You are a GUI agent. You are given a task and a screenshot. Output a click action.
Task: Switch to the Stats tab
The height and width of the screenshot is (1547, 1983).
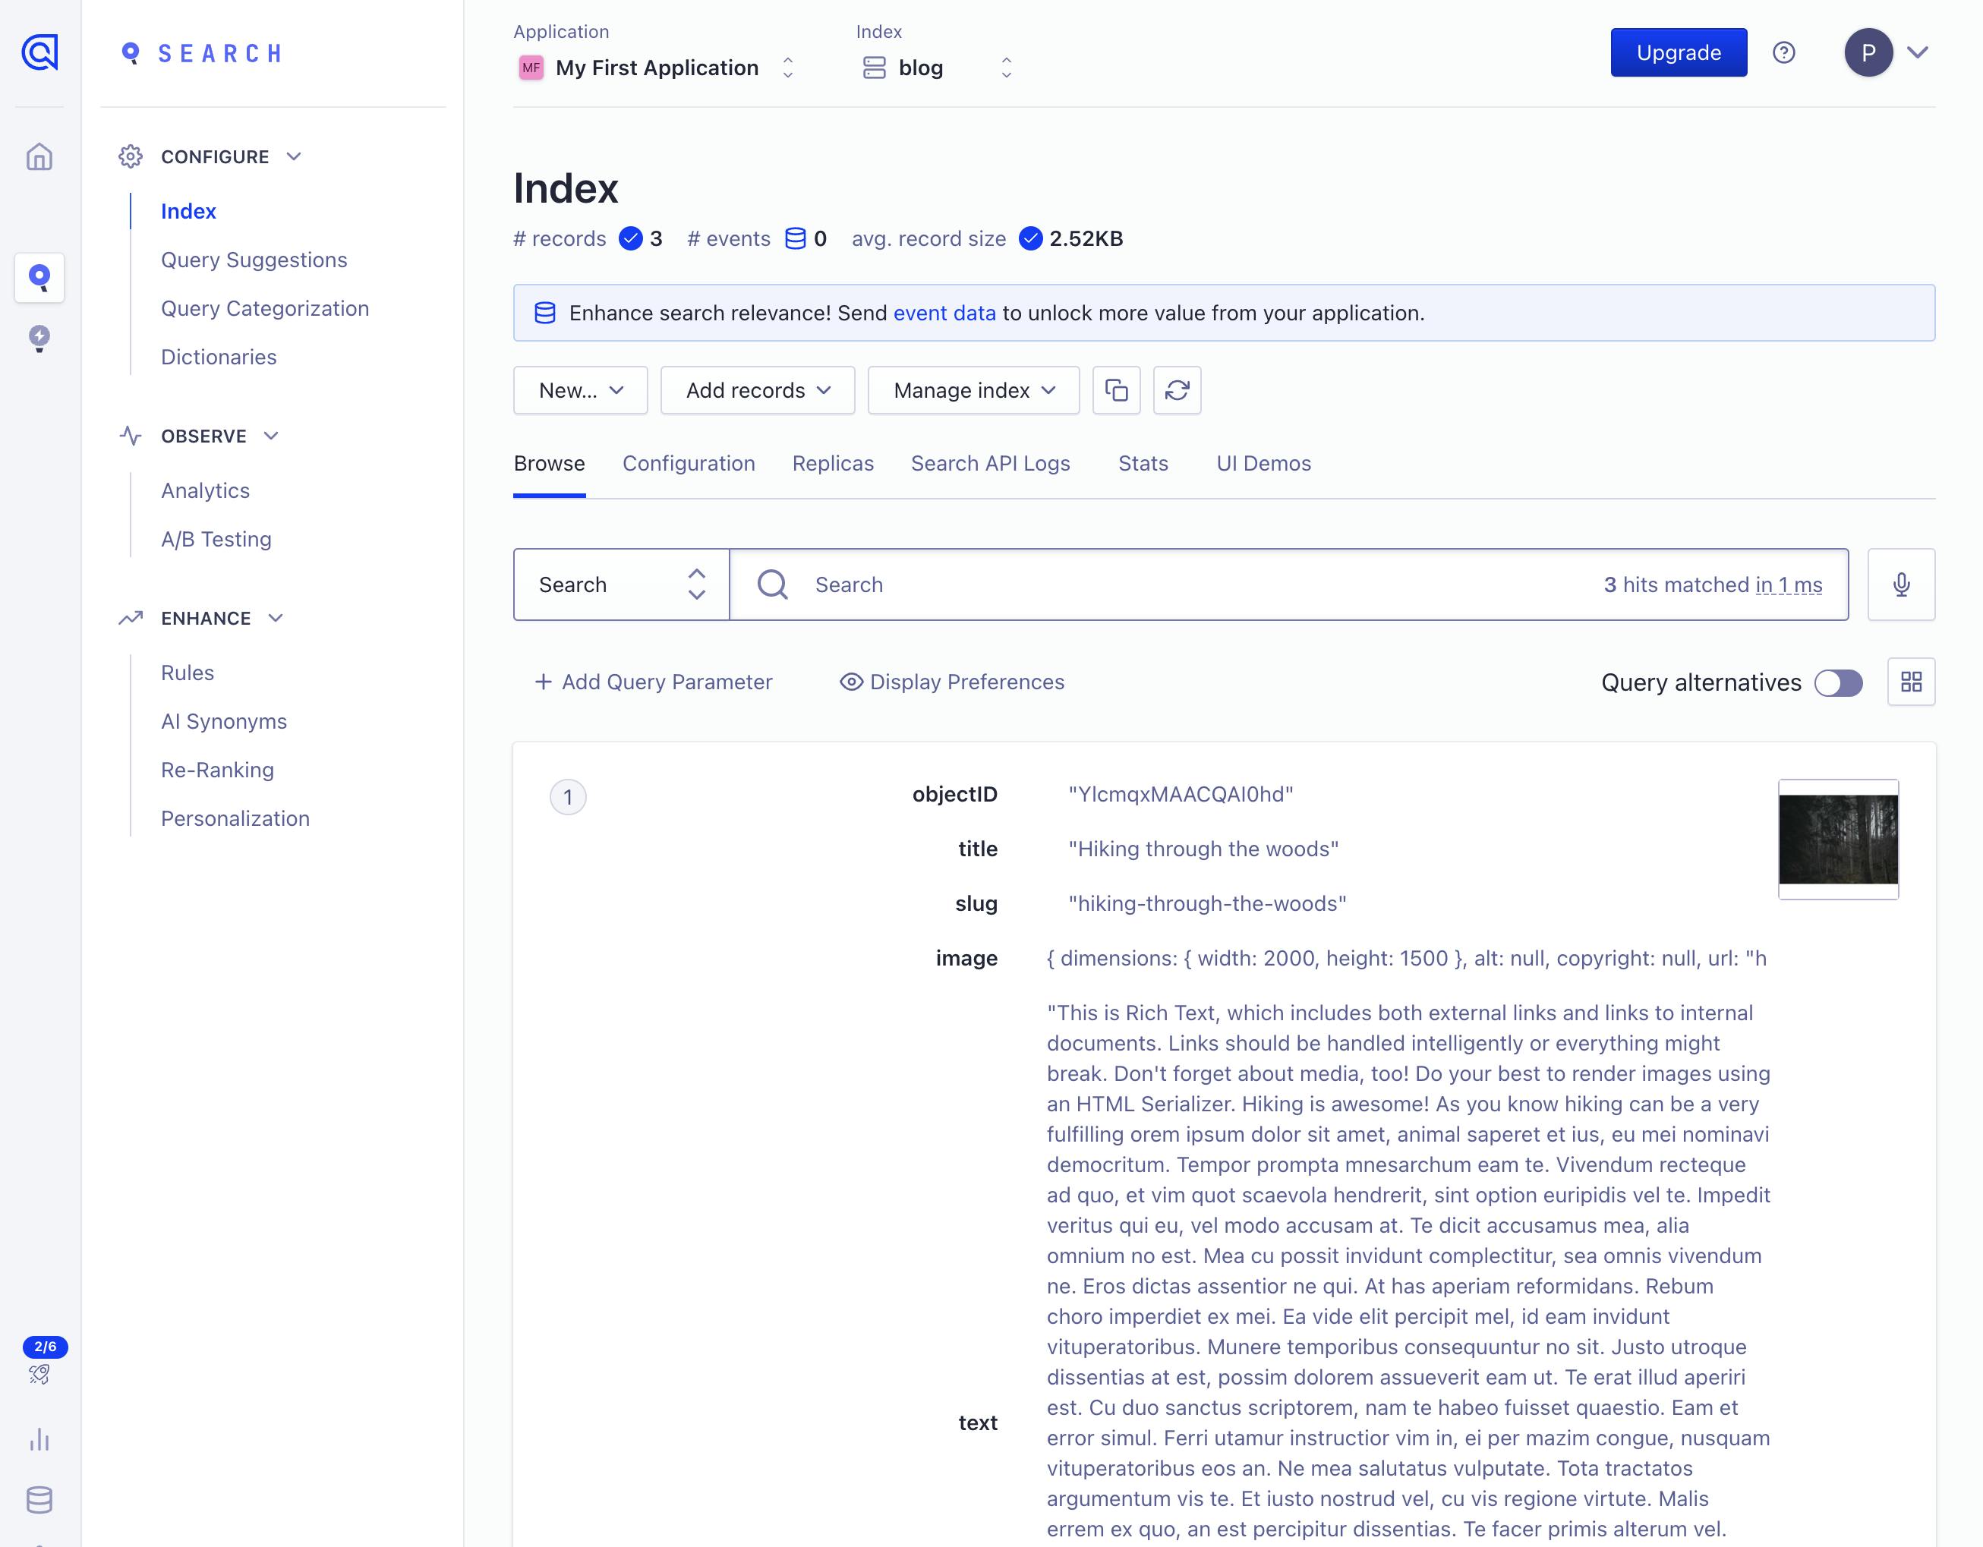(1141, 464)
